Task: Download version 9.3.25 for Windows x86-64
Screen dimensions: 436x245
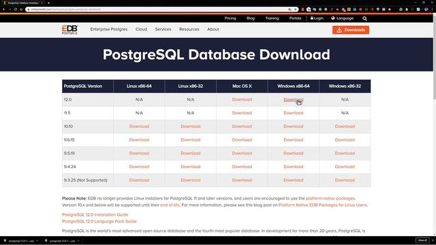Action: (x=294, y=180)
